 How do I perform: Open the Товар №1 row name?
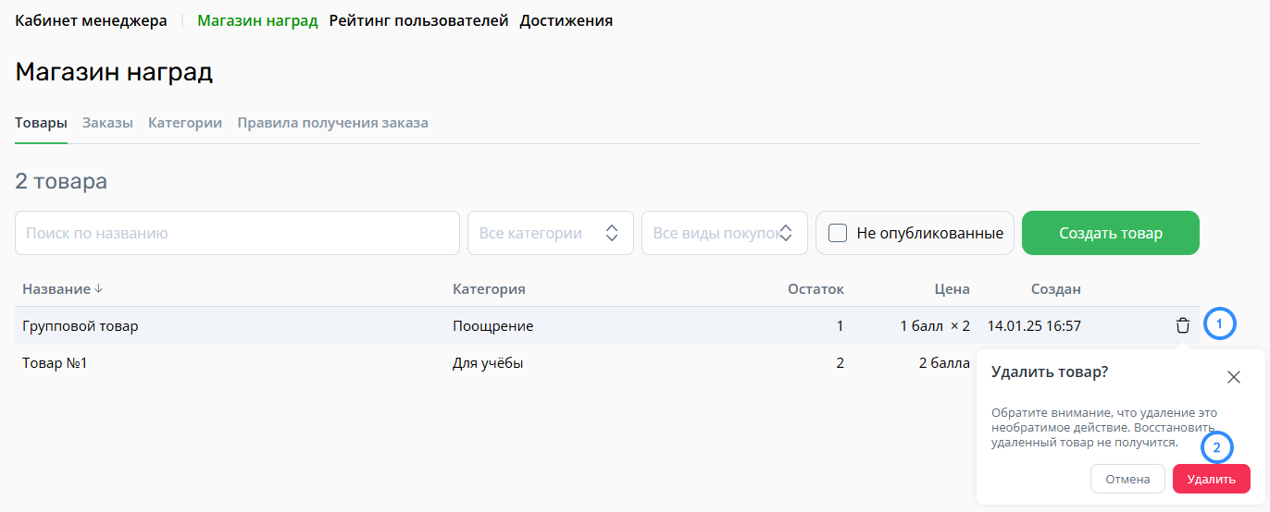pyautogui.click(x=55, y=363)
